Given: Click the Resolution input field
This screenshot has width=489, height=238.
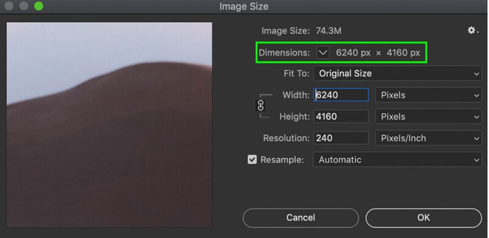Looking at the screenshot, I should 341,138.
